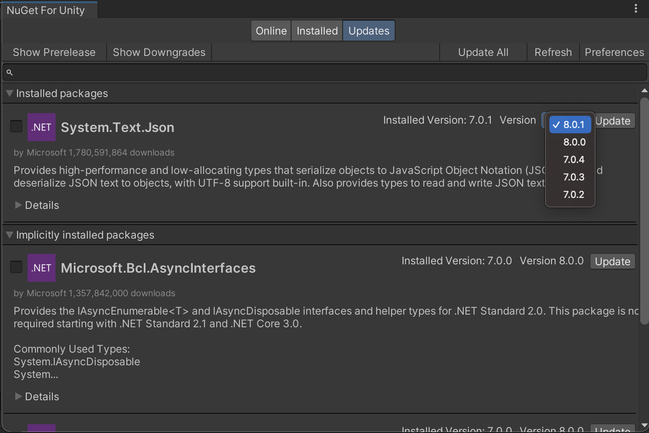The height and width of the screenshot is (433, 649).
Task: Click NuGet For Unity window tab
Action: click(49, 10)
